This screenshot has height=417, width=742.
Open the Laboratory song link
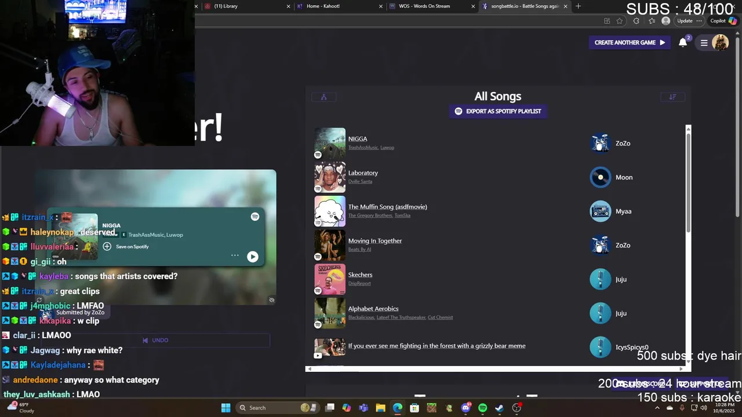tap(363, 173)
